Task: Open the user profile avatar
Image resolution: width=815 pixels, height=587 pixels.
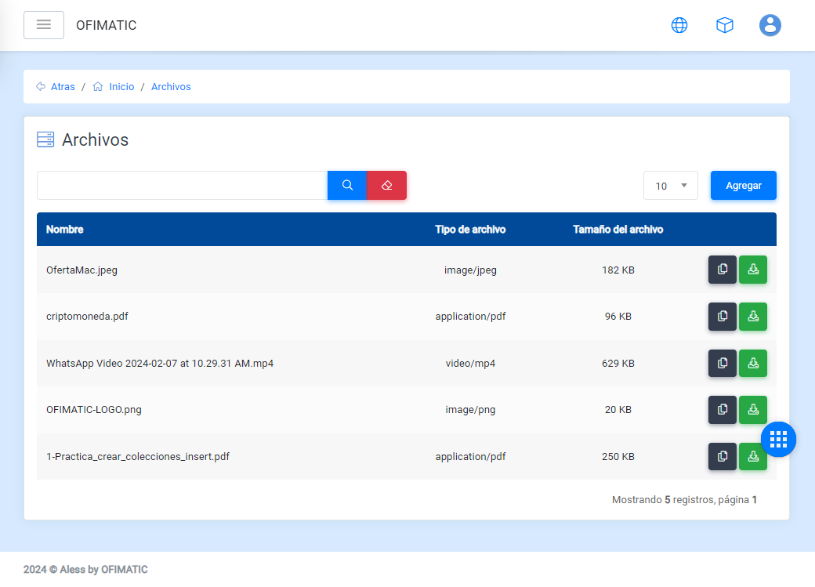Action: pos(770,25)
